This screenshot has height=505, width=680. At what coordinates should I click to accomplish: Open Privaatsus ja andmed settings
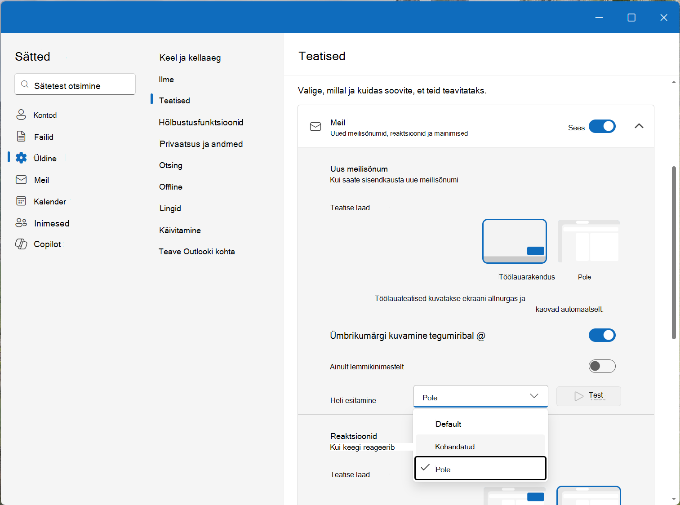click(x=201, y=144)
